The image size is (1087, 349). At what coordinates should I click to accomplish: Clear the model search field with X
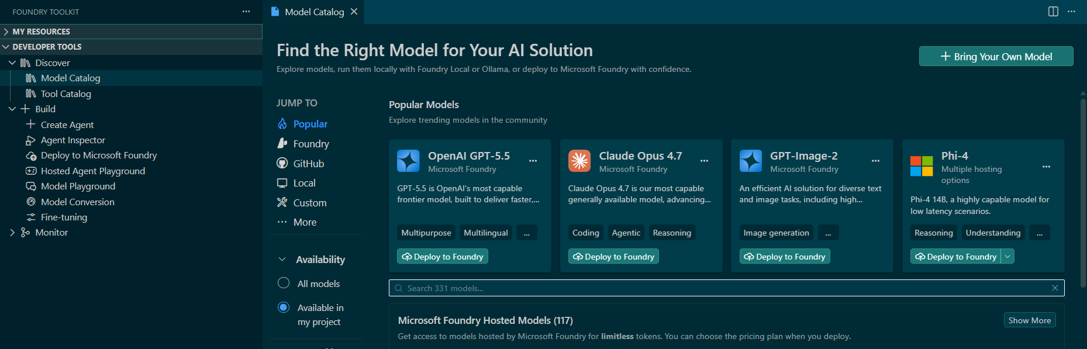pyautogui.click(x=1055, y=288)
